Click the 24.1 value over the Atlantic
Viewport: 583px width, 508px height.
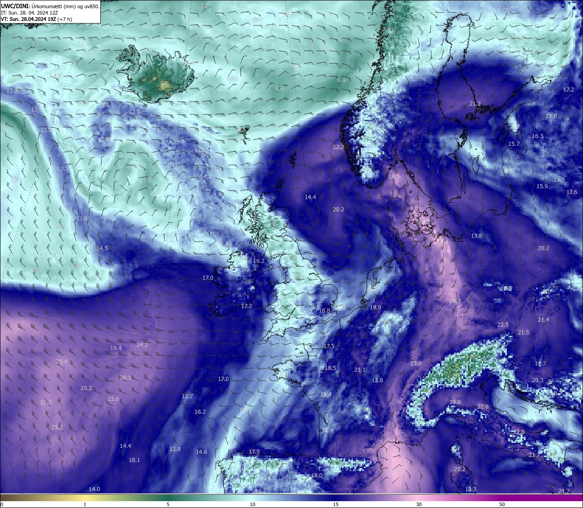click(125, 378)
